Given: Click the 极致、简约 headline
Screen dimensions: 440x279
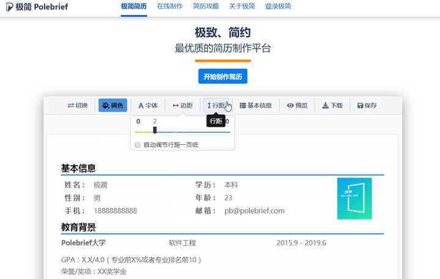Looking at the screenshot, I should tap(223, 32).
